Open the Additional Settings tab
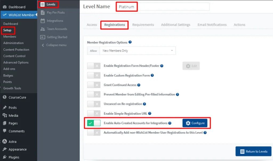Viewport: 273px width, 161px height. coord(176,25)
